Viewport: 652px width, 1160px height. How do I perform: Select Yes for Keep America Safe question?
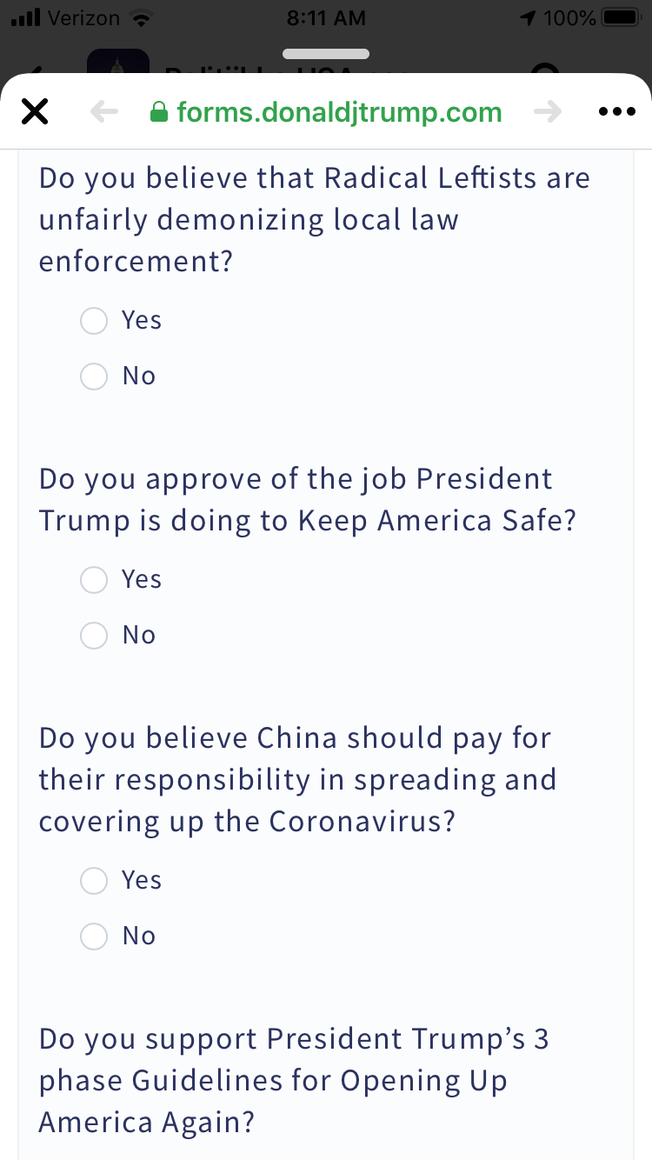coord(94,580)
